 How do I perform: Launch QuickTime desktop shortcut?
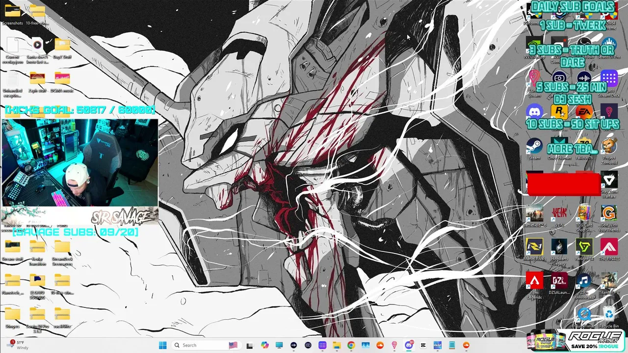584,318
